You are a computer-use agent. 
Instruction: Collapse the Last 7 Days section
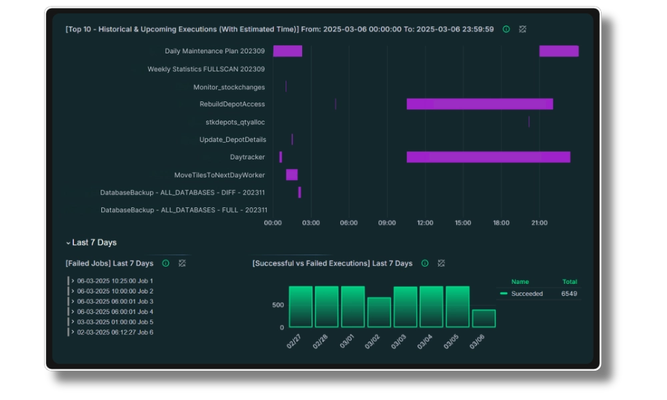68,243
